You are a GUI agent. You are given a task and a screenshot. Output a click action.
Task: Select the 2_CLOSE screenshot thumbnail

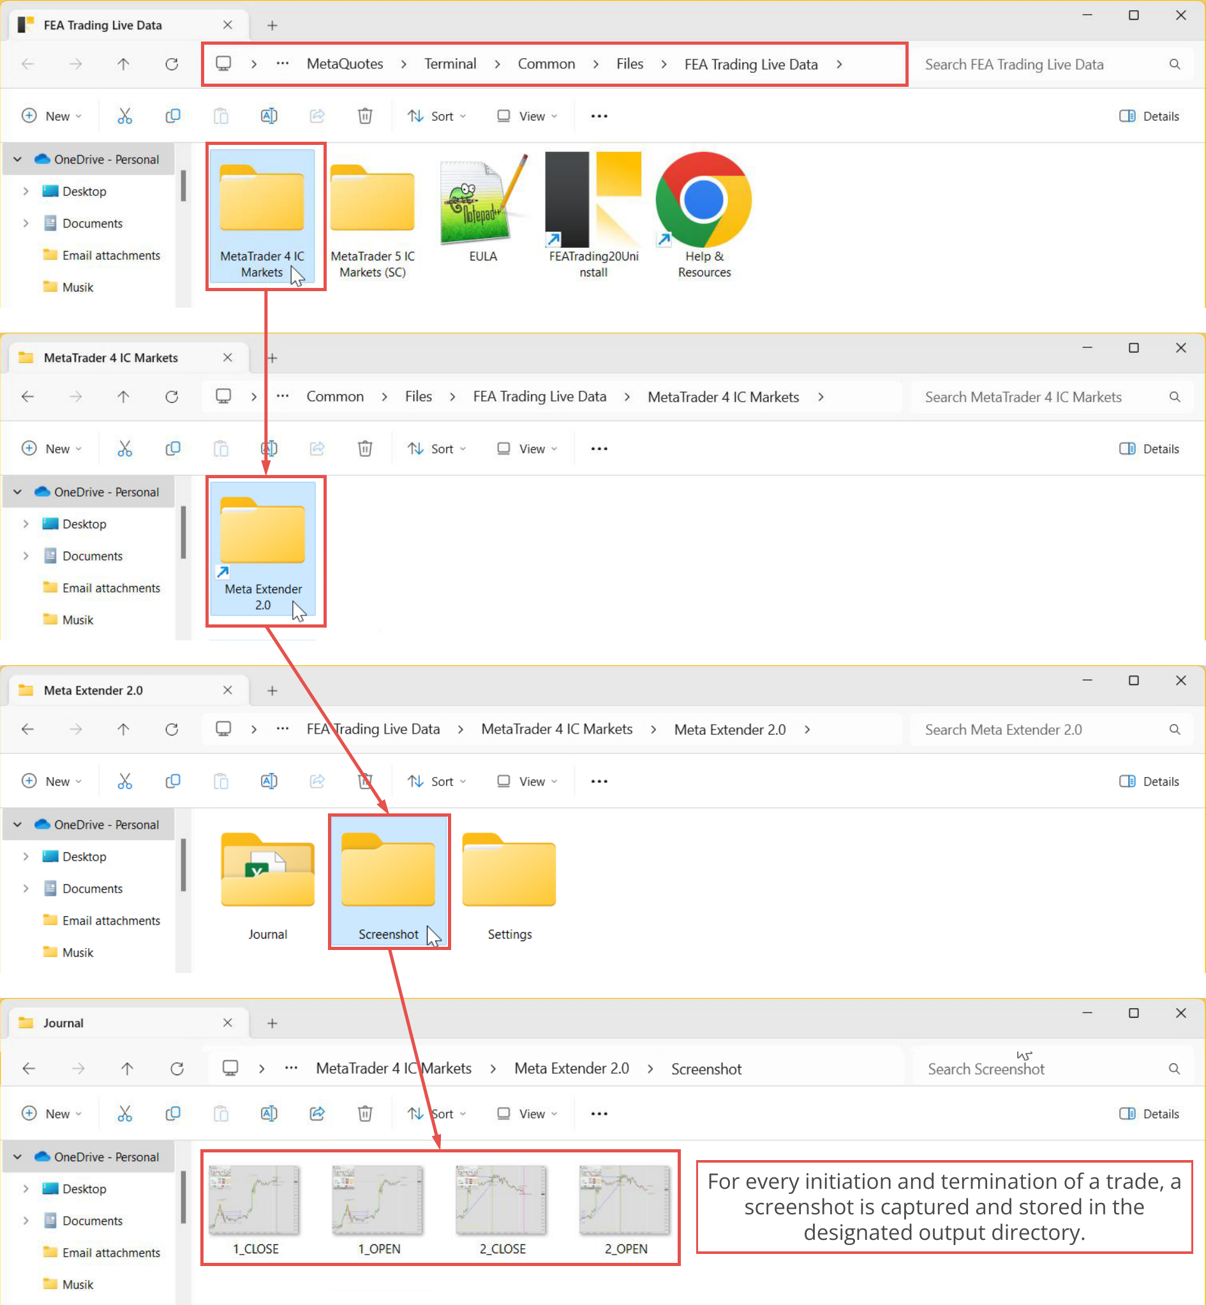(502, 1210)
